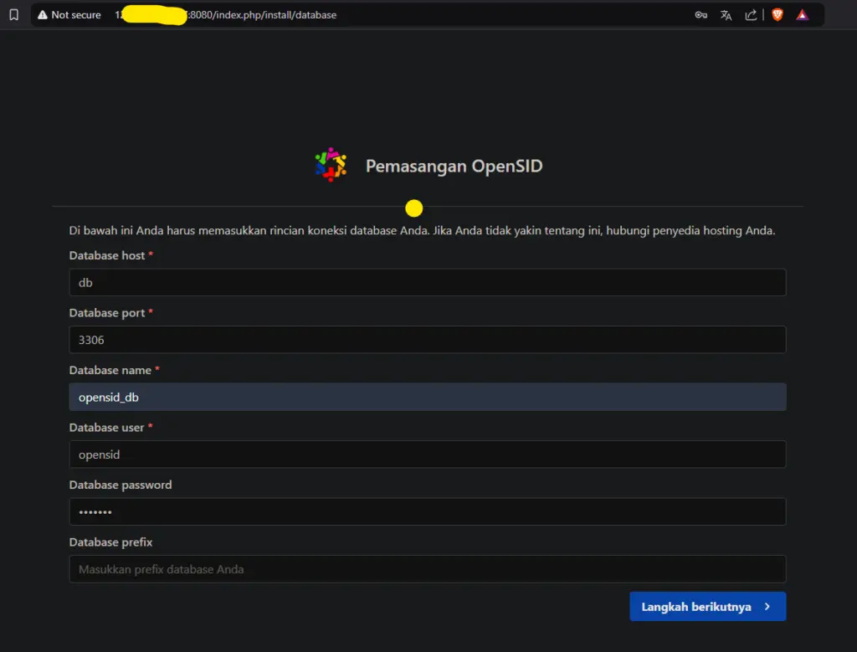Click the Database prefix label text
The height and width of the screenshot is (652, 857).
tap(110, 542)
